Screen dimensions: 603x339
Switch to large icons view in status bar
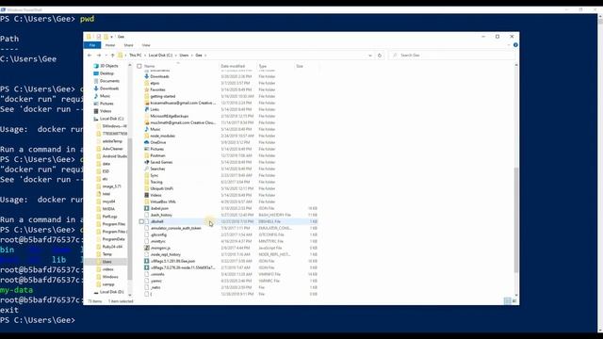pyautogui.click(x=514, y=301)
